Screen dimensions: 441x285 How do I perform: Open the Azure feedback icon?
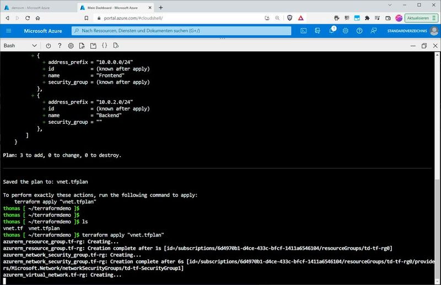374,31
